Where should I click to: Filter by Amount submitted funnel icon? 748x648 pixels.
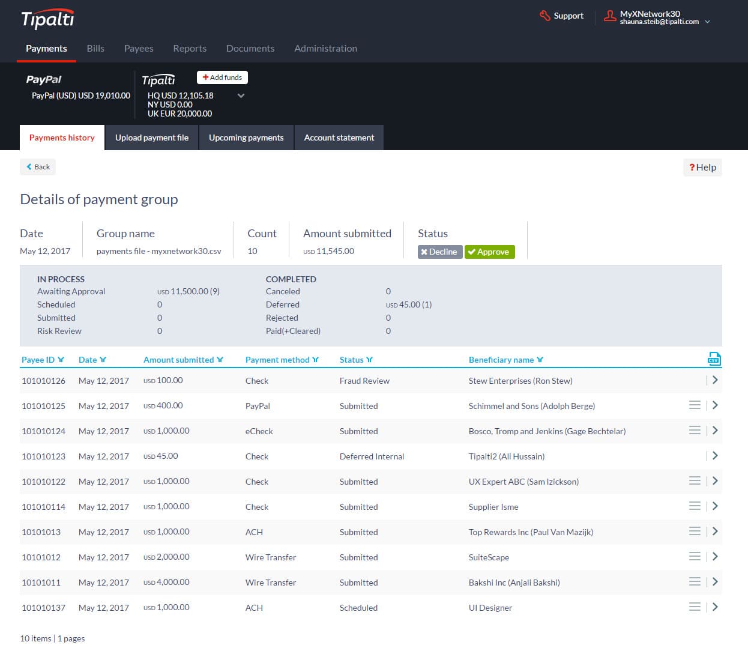click(x=220, y=360)
